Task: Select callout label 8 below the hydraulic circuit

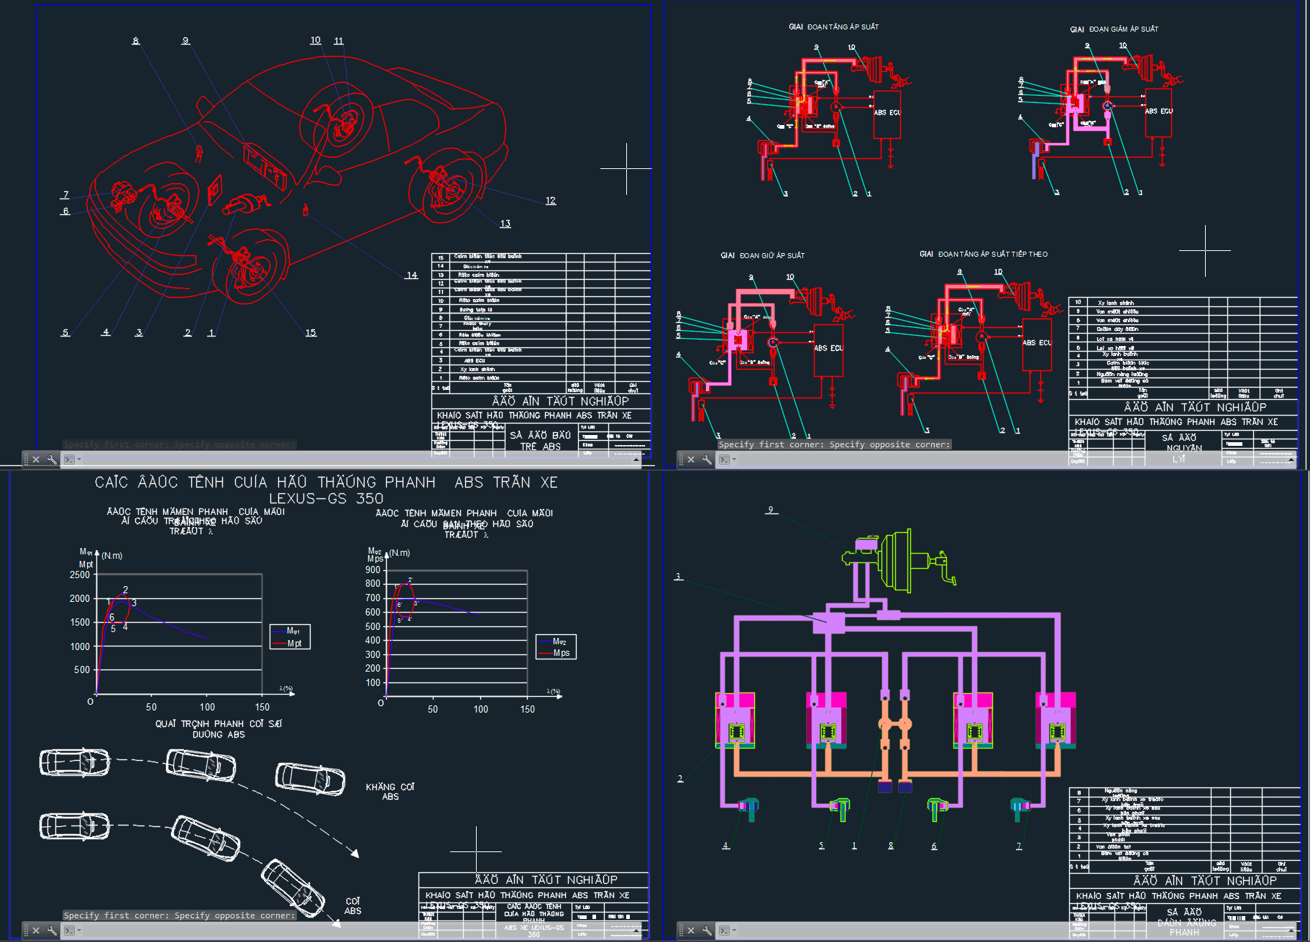Action: click(891, 846)
